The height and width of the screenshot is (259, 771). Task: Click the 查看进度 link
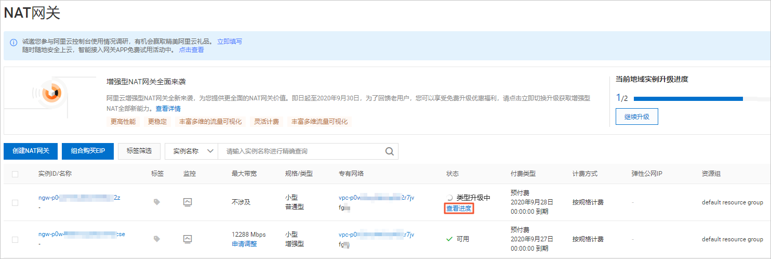459,209
